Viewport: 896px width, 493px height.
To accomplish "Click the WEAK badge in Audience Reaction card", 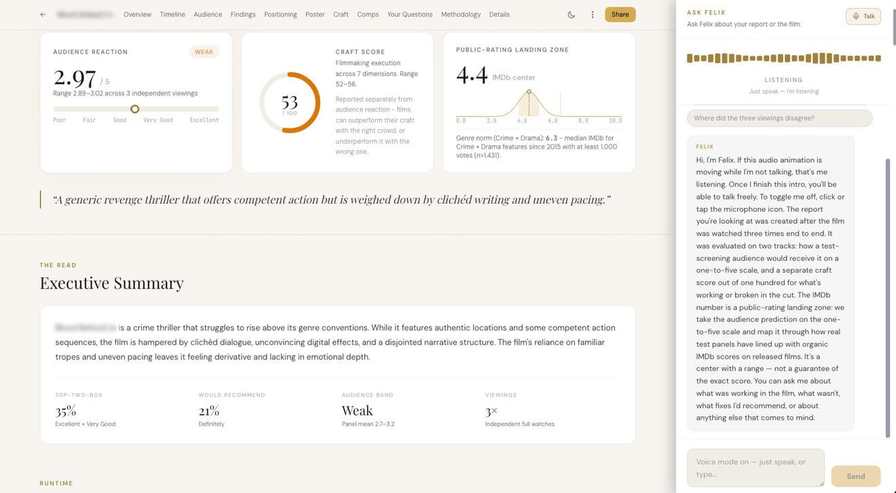I will pyautogui.click(x=204, y=52).
